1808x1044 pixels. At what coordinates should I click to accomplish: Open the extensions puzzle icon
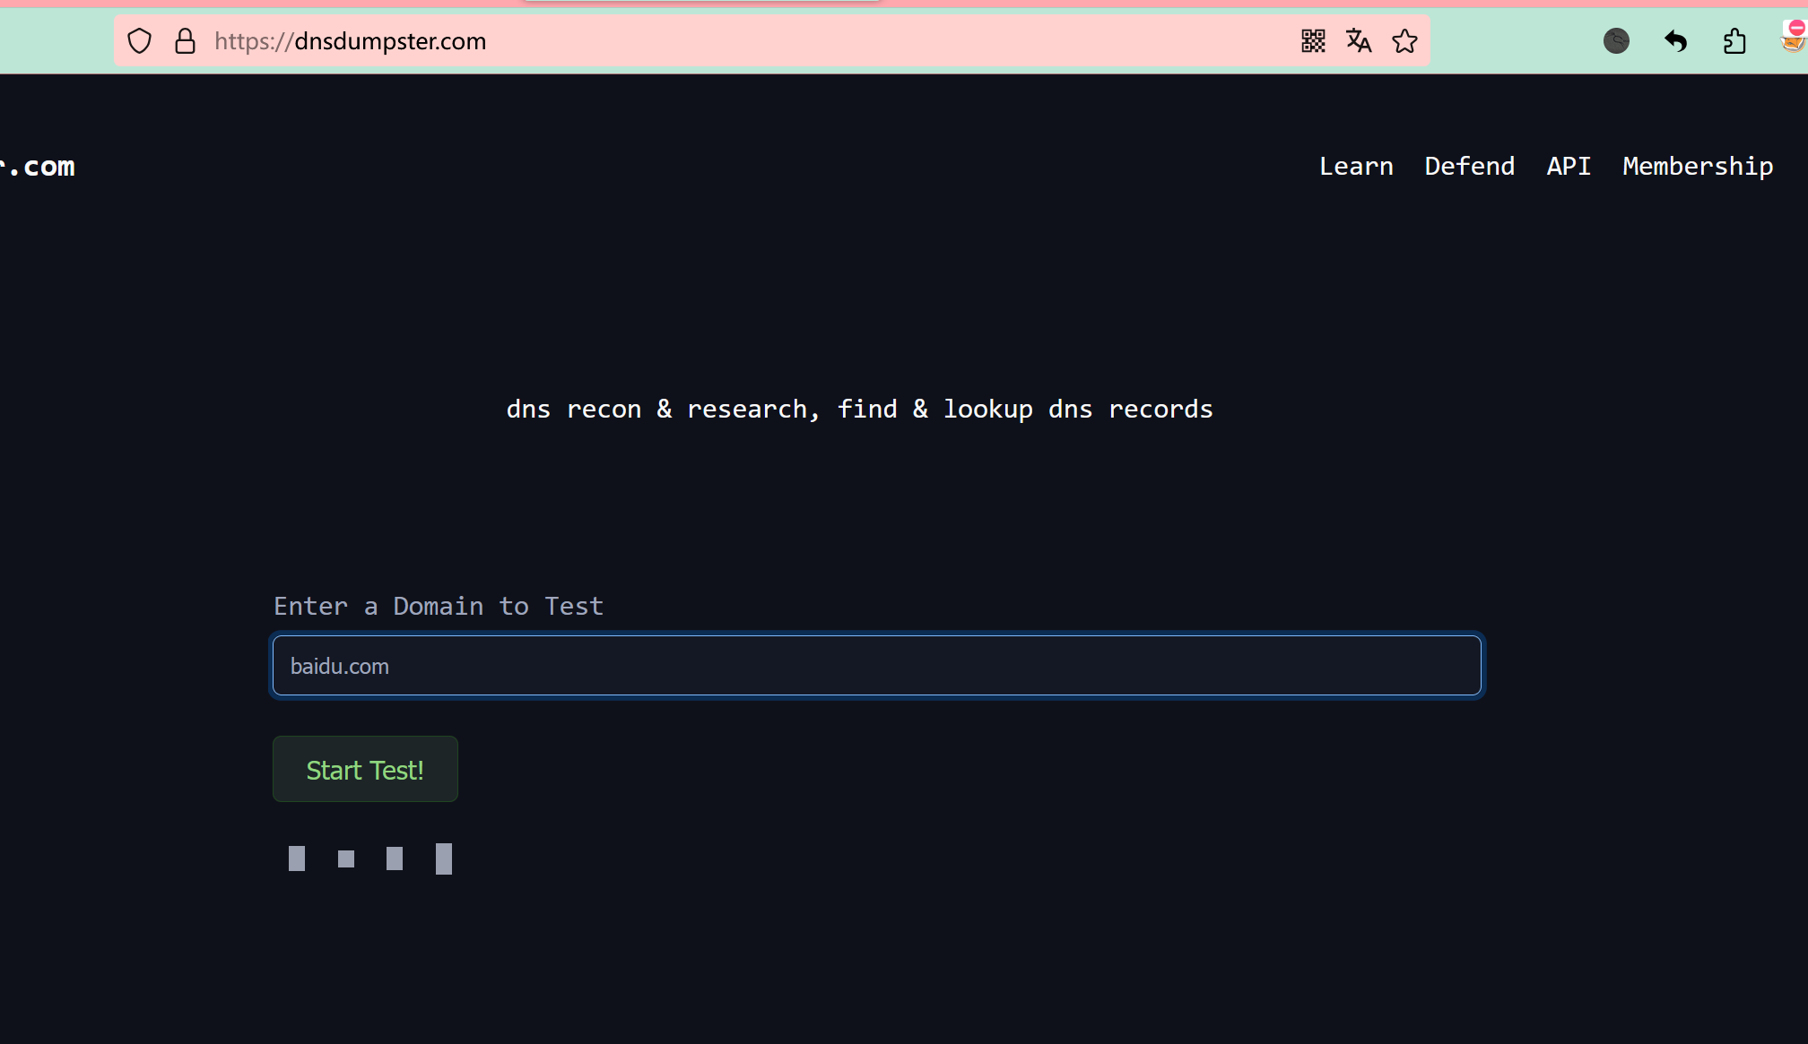click(x=1734, y=41)
